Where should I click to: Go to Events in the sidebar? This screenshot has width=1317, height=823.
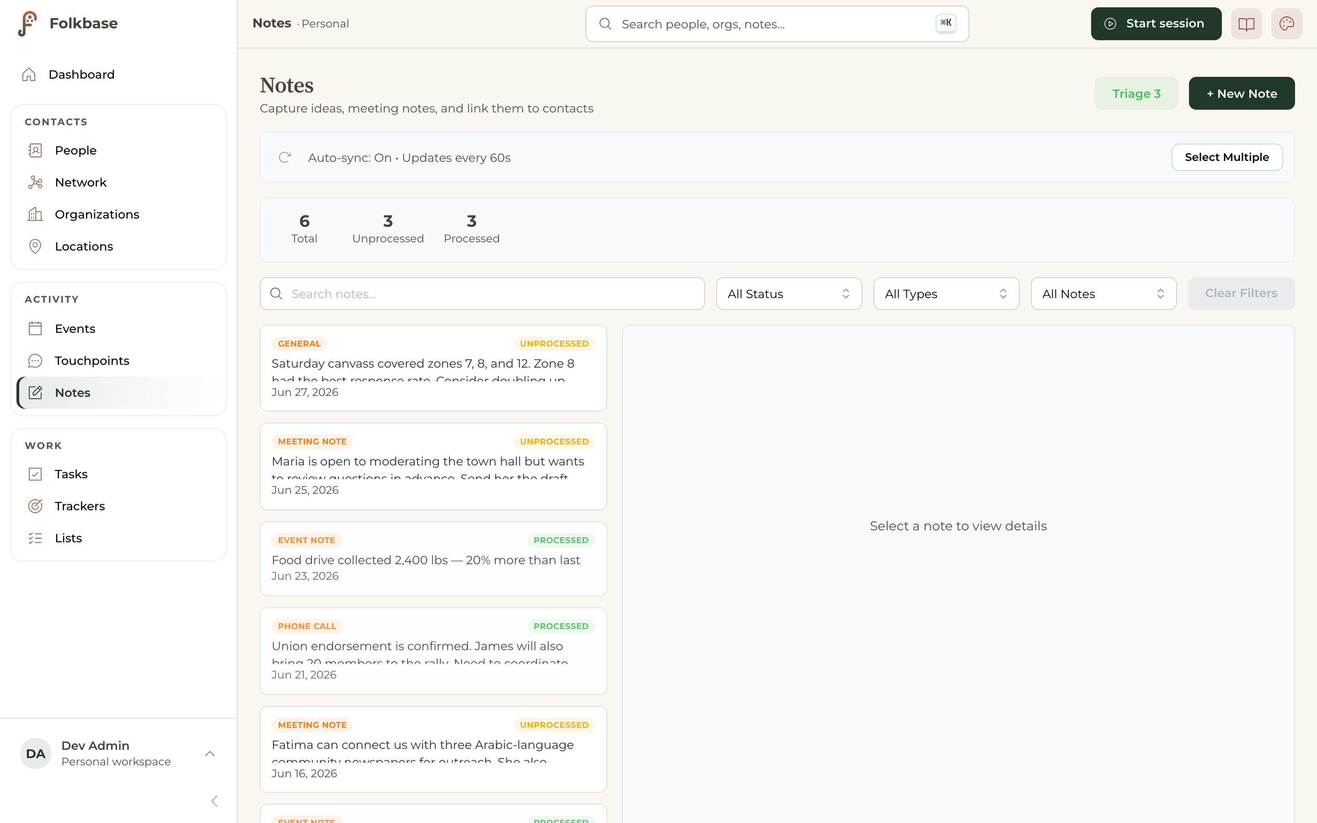118,329
